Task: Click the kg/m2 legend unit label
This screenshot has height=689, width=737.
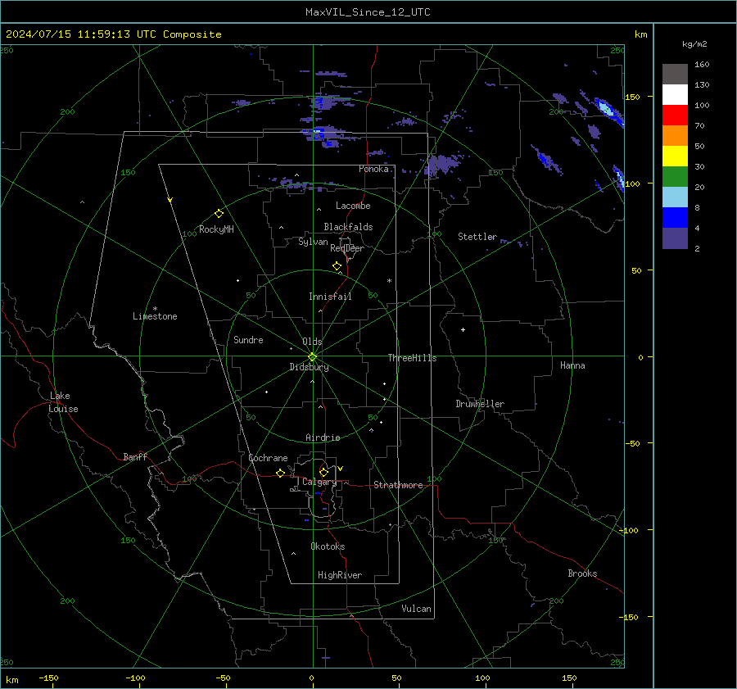Action: [x=694, y=44]
